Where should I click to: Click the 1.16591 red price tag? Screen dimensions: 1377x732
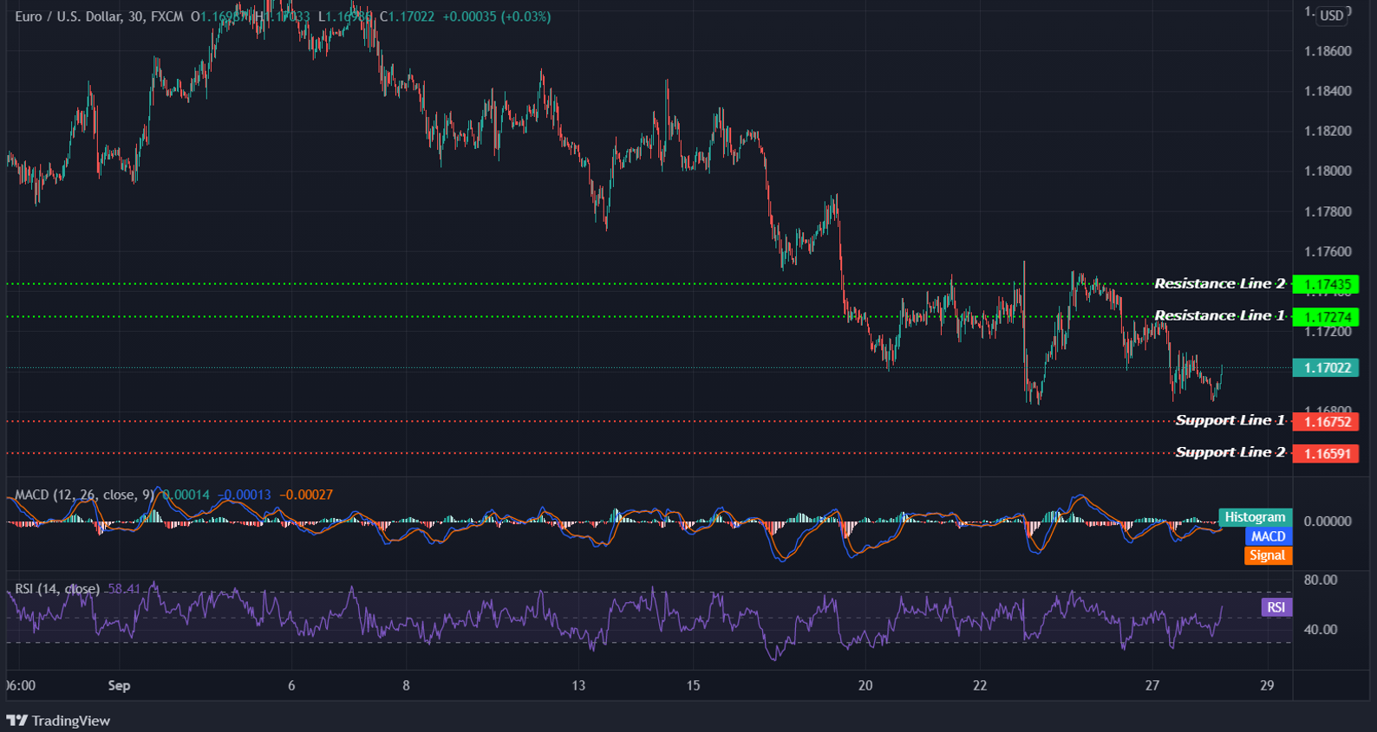click(1326, 453)
